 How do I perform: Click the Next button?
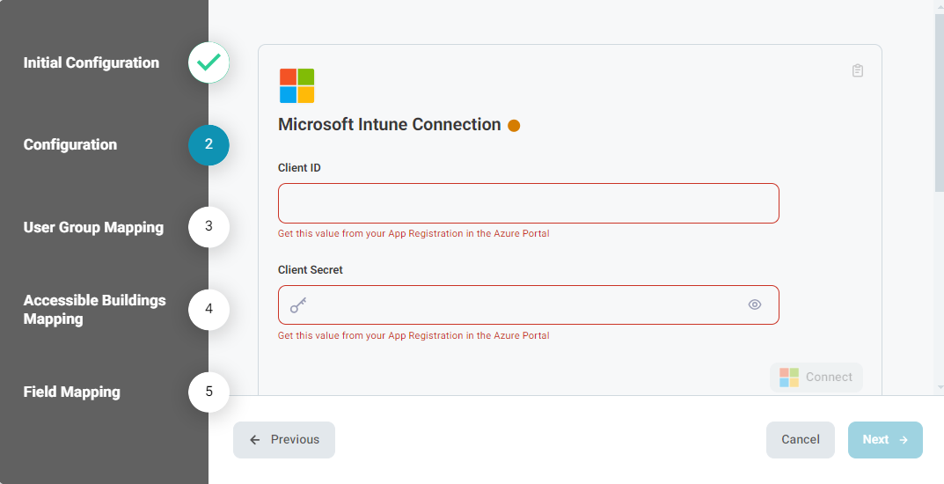pyautogui.click(x=884, y=440)
